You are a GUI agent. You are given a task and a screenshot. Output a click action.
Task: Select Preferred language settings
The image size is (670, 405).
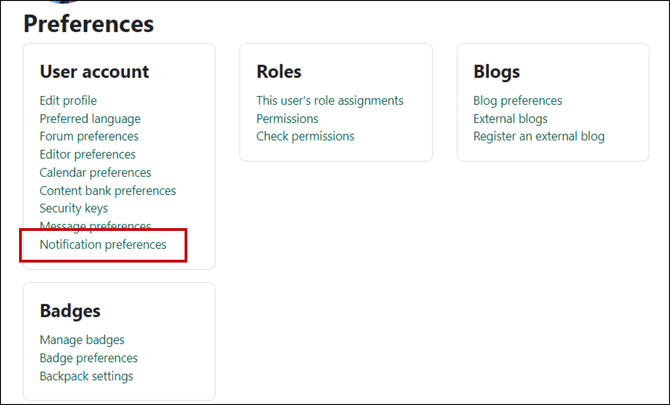coord(90,118)
